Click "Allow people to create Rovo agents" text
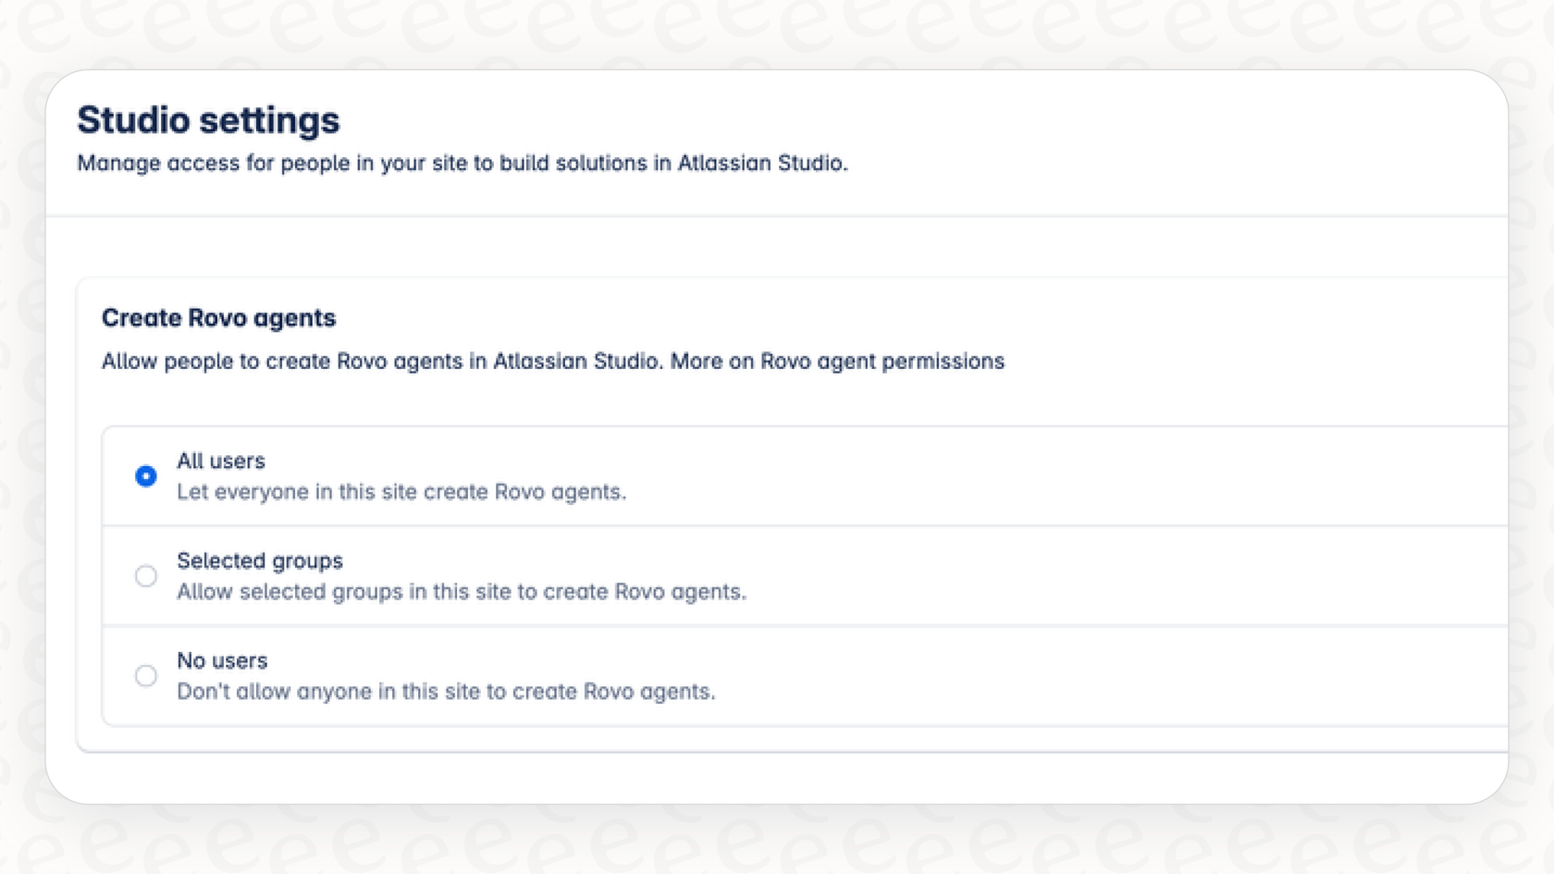 381,362
